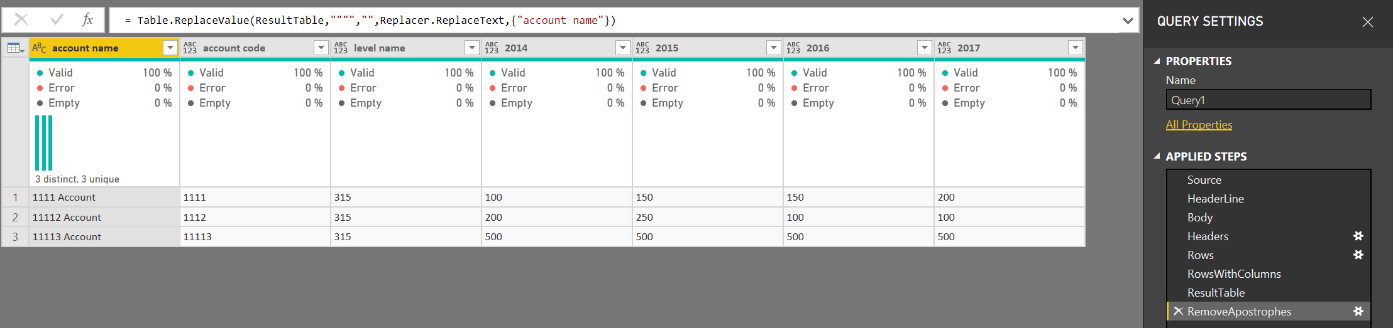Select row number 3
Screen dimensions: 1393x328
pos(15,236)
